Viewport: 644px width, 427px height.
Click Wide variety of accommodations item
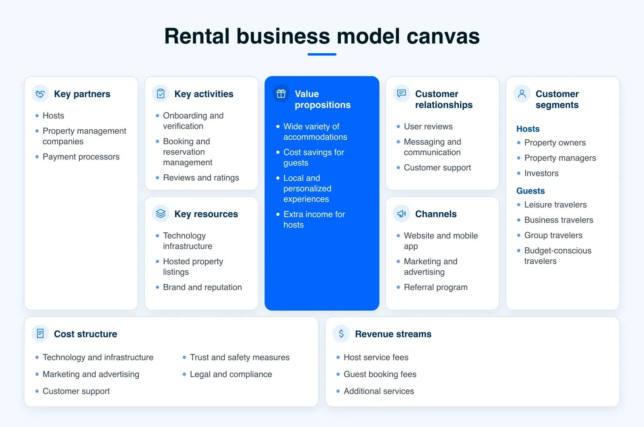(x=315, y=132)
